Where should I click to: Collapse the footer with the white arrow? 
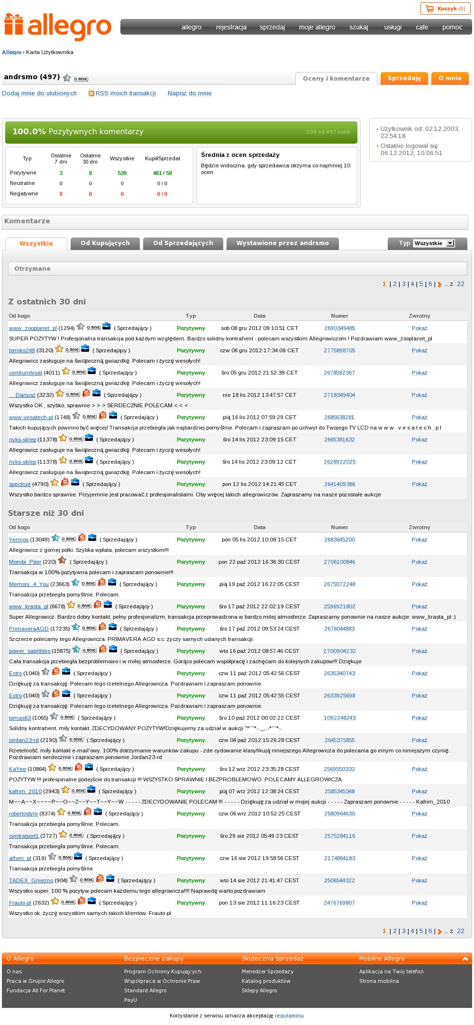pos(465,959)
